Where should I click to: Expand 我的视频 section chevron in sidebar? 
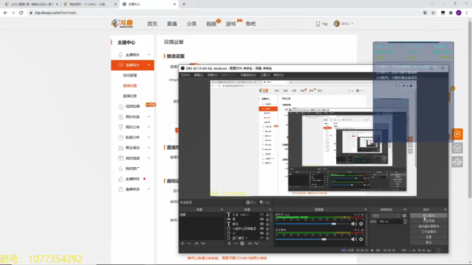(149, 158)
